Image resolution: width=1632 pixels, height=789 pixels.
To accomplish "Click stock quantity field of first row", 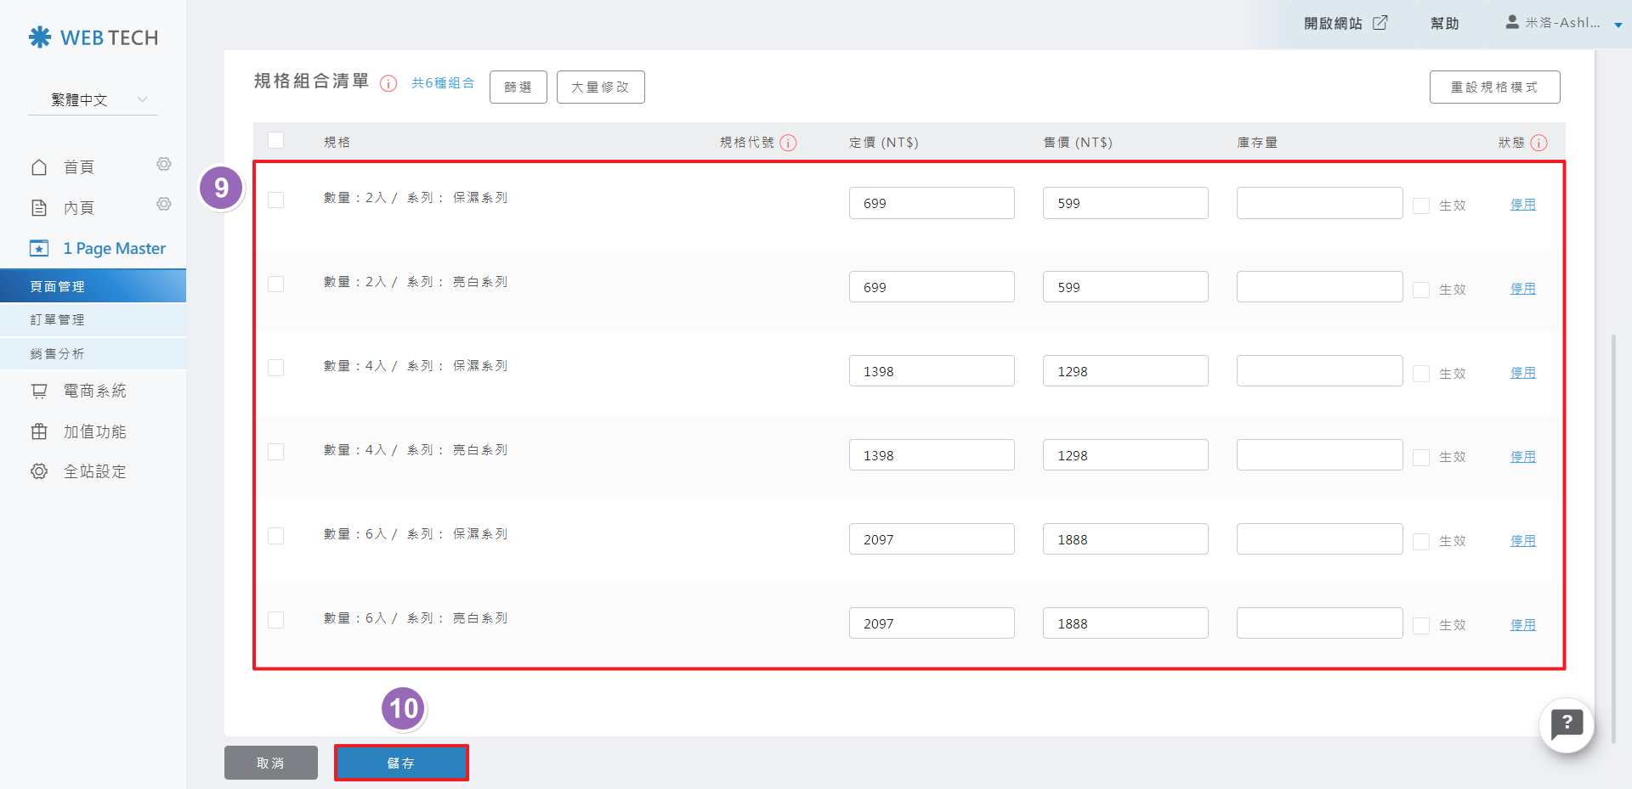I will tap(1319, 204).
